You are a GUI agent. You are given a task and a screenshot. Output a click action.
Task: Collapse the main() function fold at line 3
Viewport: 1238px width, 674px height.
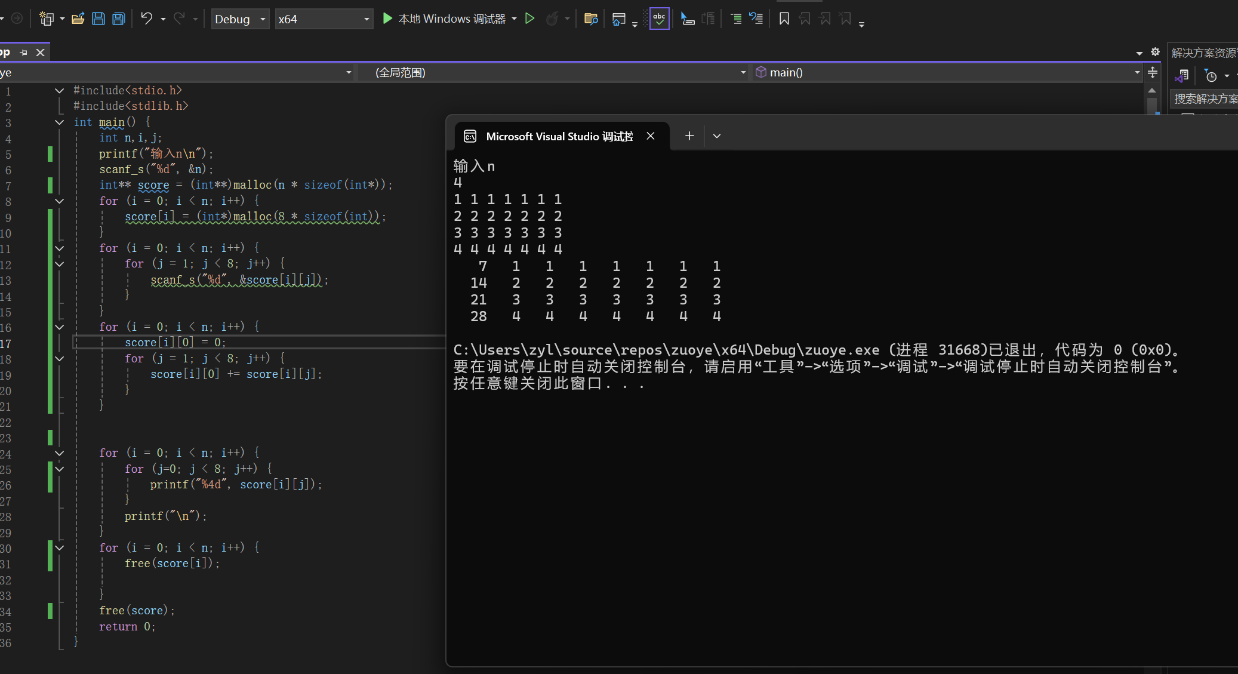point(59,122)
